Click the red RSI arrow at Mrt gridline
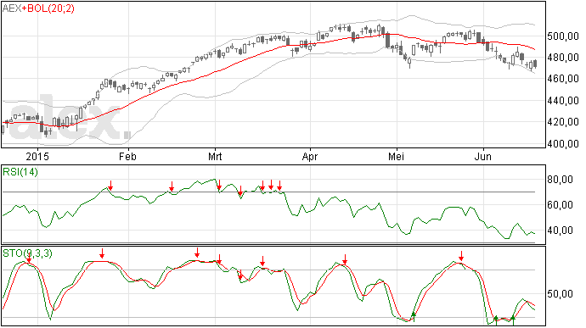This screenshot has width=586, height=328. click(219, 185)
